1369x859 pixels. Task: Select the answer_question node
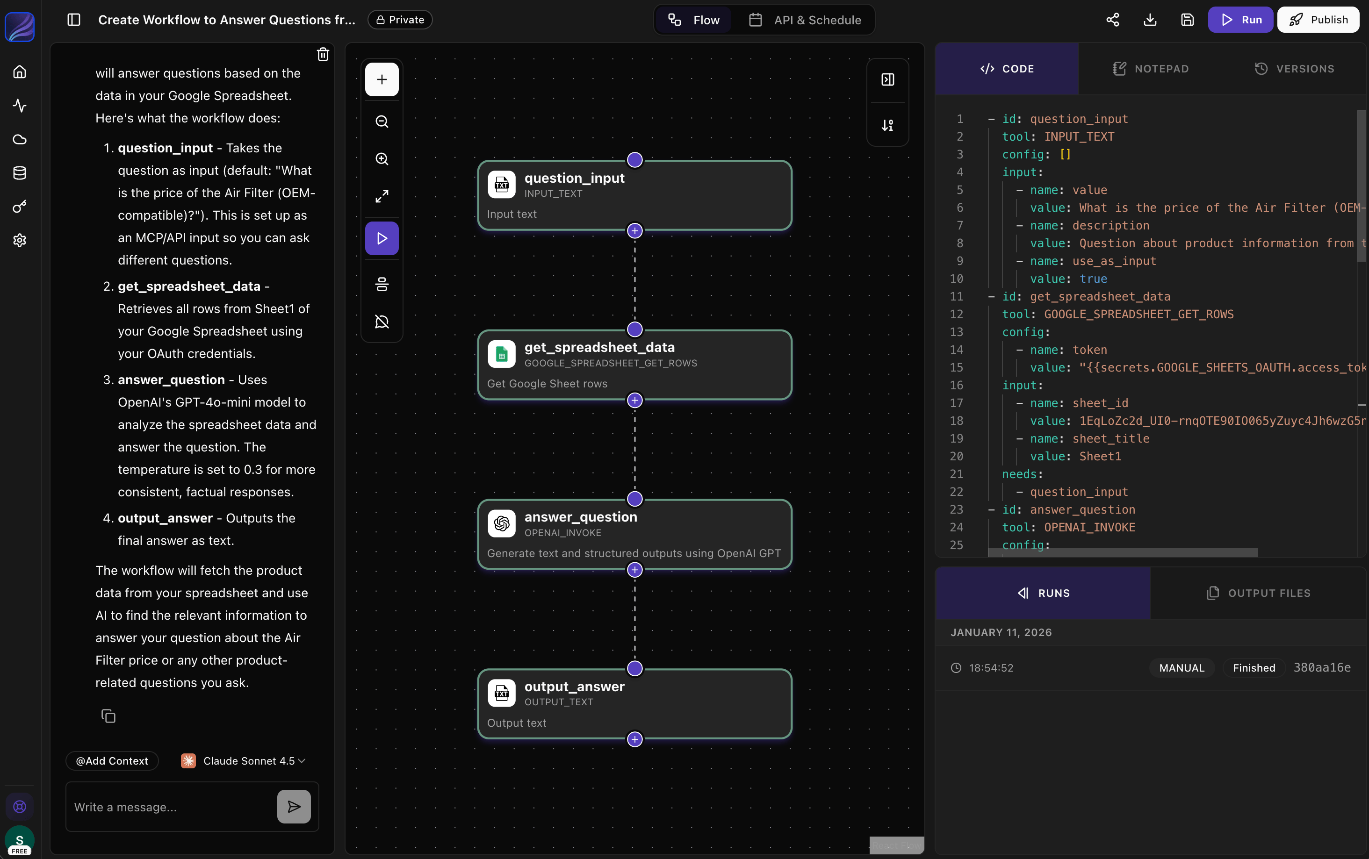tap(635, 535)
